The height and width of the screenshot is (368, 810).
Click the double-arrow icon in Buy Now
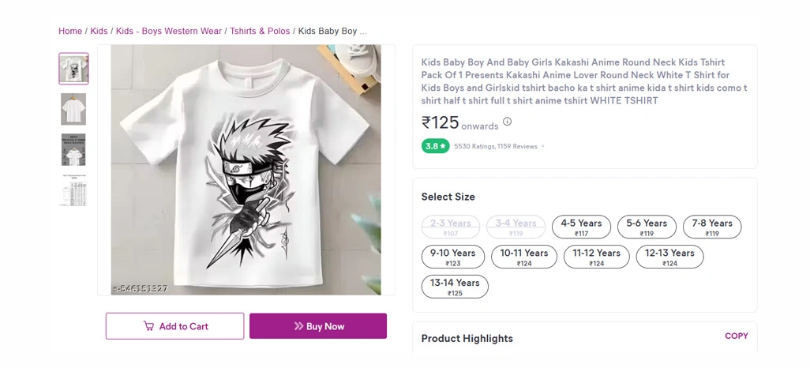pos(298,326)
